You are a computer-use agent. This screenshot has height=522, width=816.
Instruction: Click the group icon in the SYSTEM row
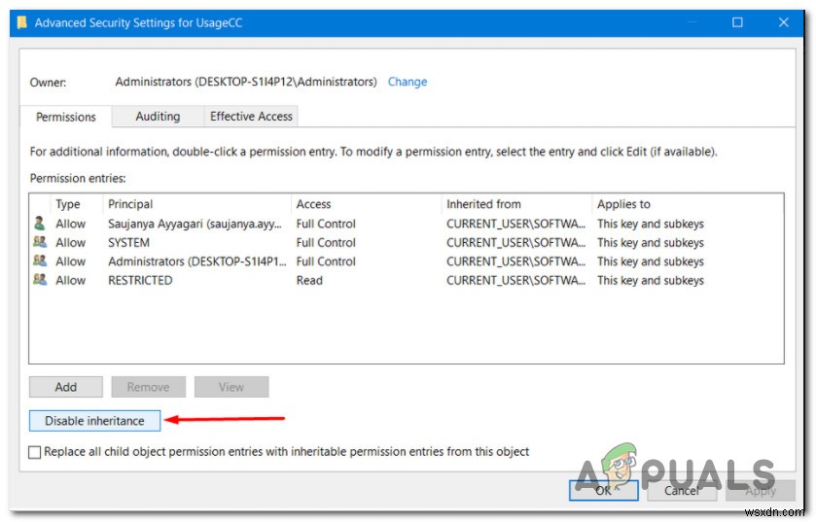point(40,242)
